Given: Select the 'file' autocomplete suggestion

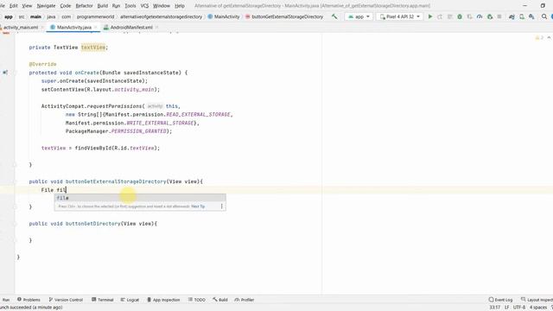Looking at the screenshot, I should point(140,198).
